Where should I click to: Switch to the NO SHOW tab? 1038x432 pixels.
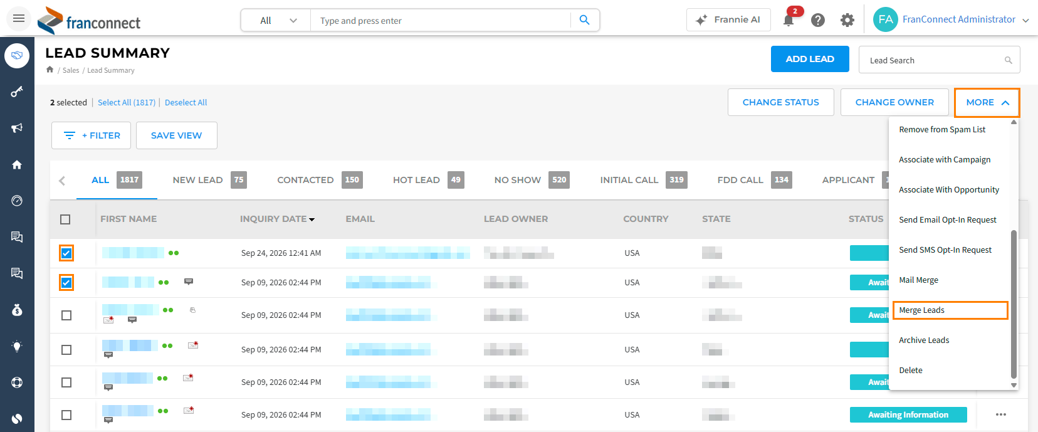pos(532,180)
